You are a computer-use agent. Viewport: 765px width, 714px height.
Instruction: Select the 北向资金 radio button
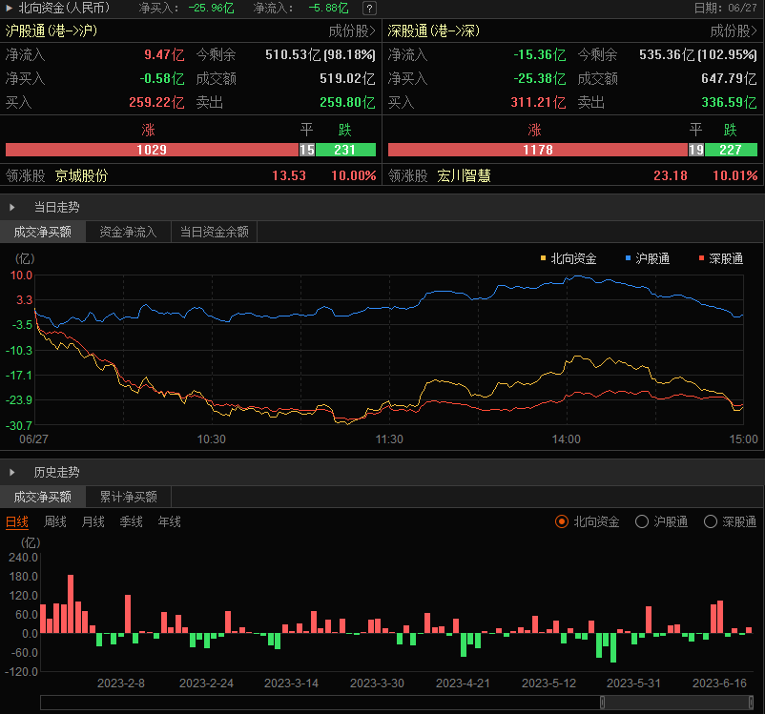coord(562,521)
